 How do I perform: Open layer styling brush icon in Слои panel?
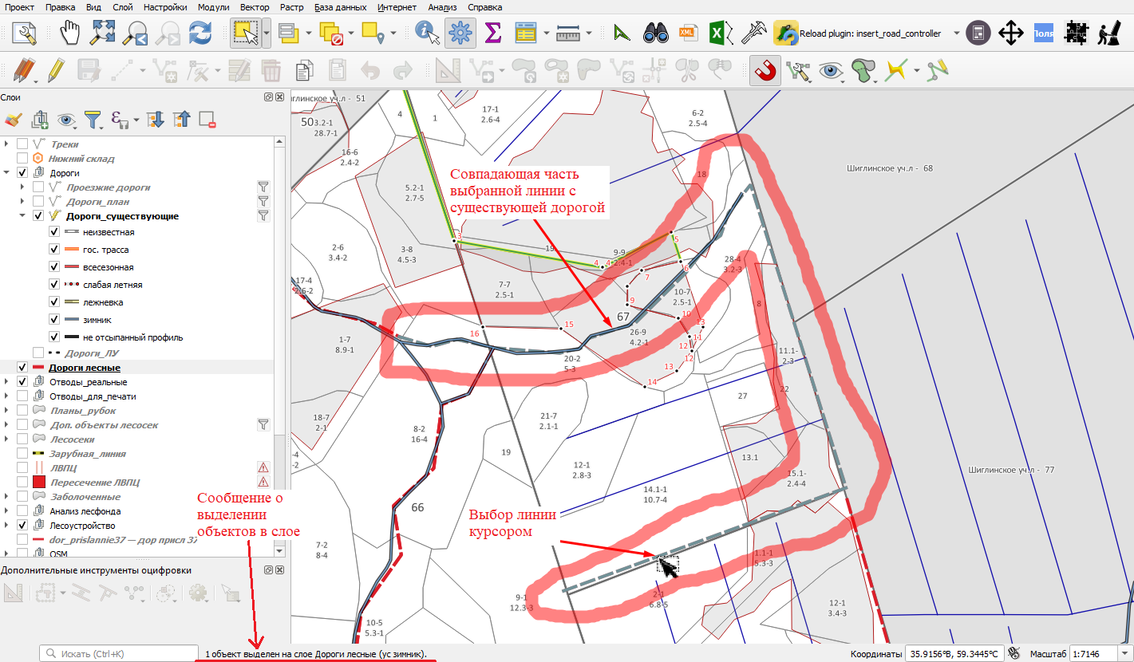(x=13, y=120)
